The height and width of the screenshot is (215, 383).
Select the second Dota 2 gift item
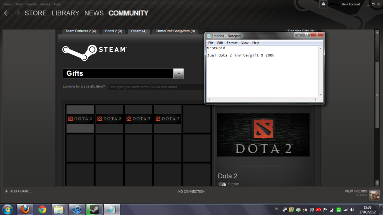point(109,119)
